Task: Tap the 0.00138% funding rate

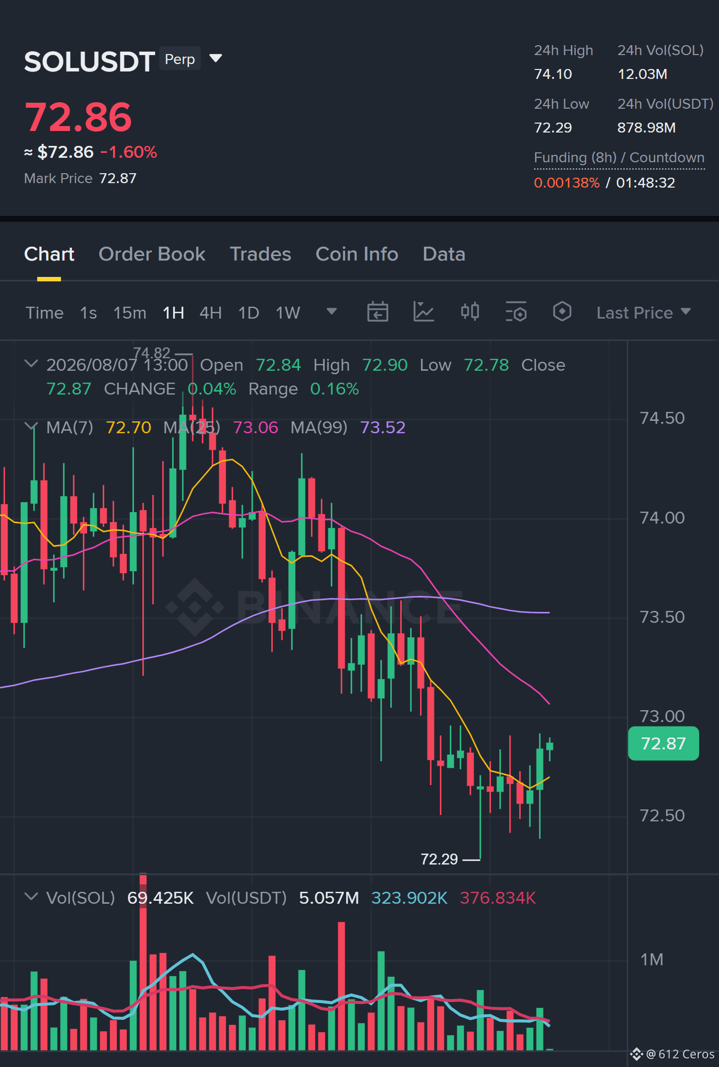Action: click(x=567, y=183)
